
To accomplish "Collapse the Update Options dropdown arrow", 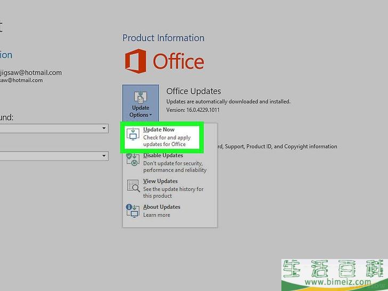I will click(x=151, y=115).
